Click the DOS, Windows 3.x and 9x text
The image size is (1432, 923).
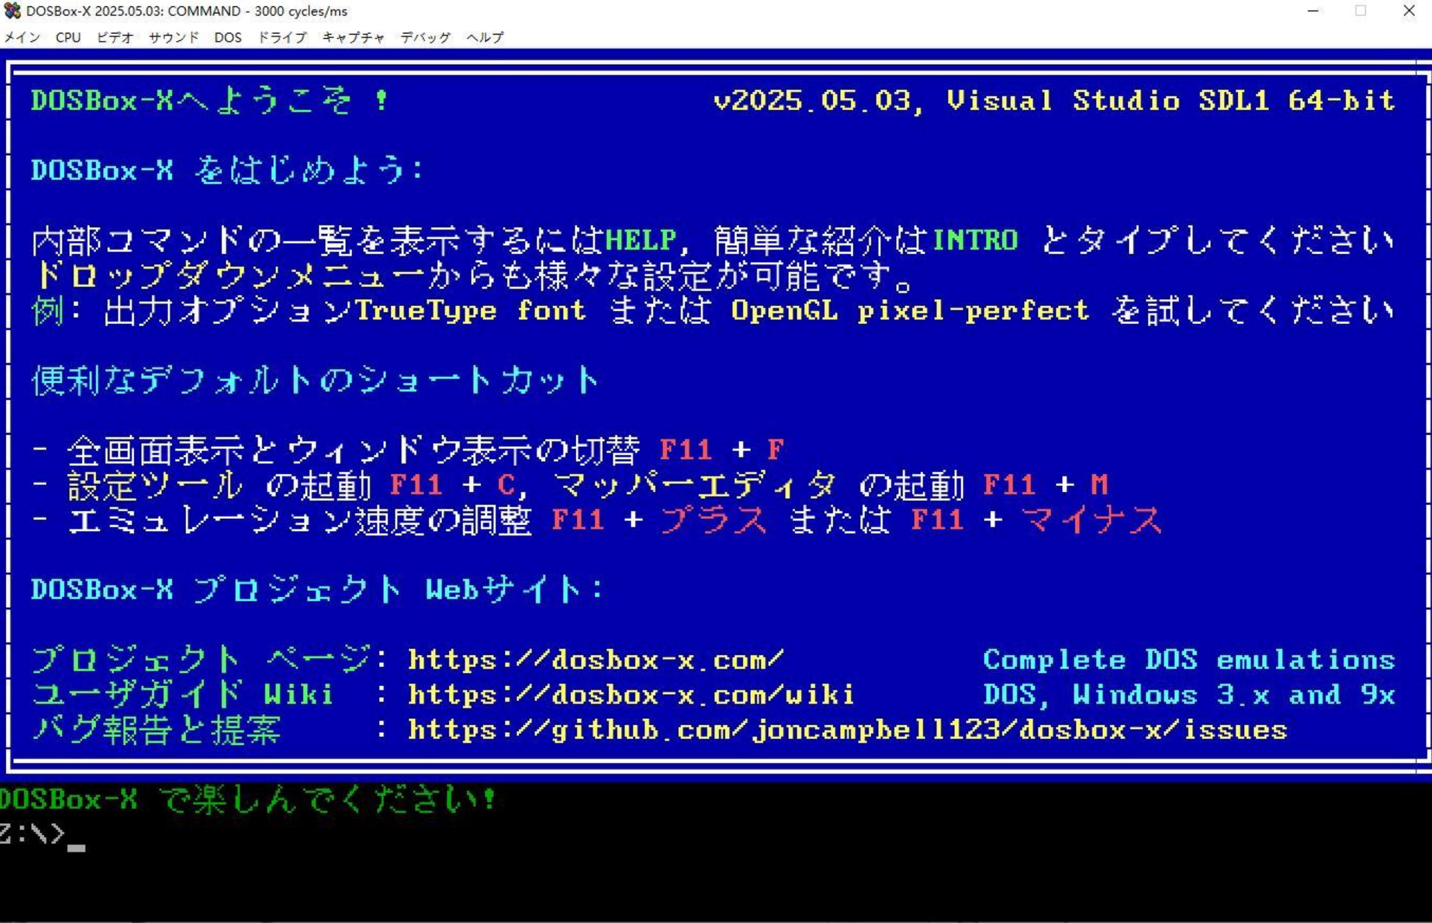point(1189,695)
